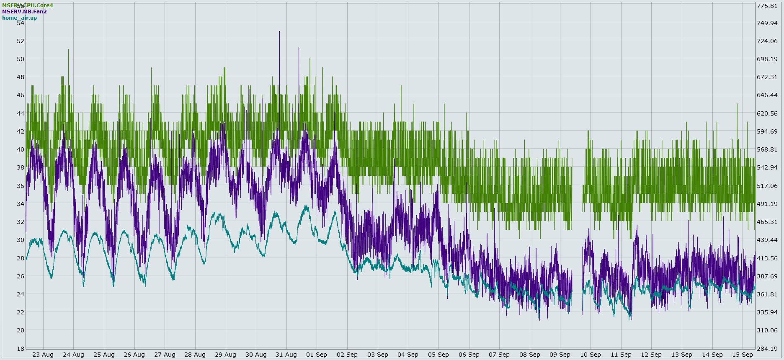Image resolution: width=784 pixels, height=360 pixels.
Task: Click the 01 Sep date label
Action: (317, 355)
